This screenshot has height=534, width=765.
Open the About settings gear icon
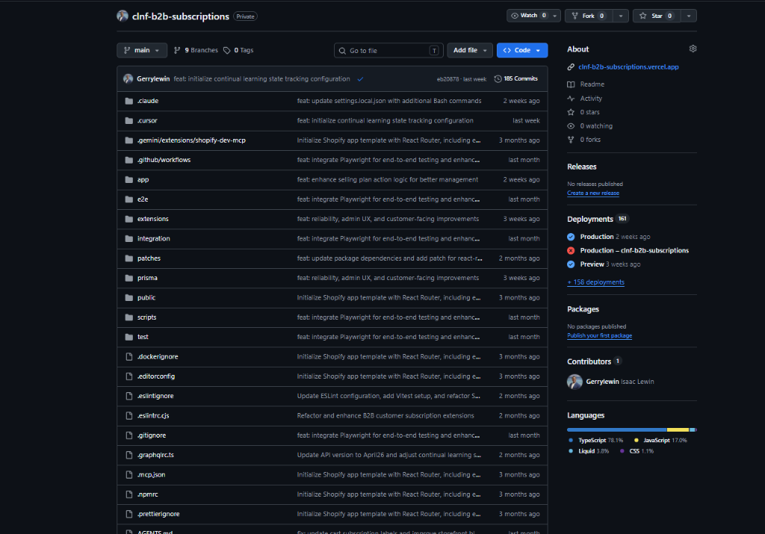(x=693, y=49)
